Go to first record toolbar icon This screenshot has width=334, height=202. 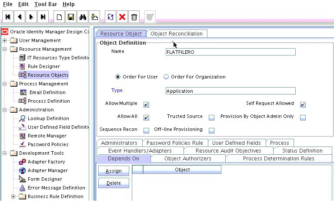(8, 17)
